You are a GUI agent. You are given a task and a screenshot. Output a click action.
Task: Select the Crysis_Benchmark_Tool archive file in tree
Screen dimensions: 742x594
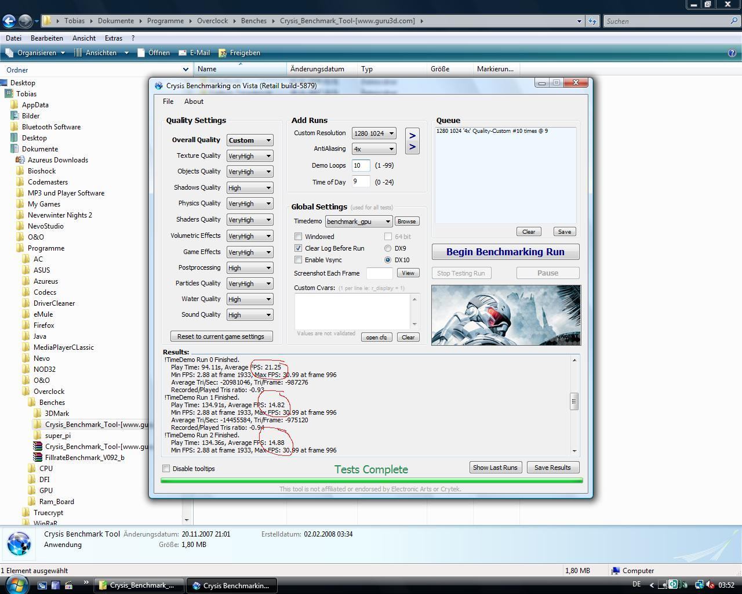[x=97, y=447]
